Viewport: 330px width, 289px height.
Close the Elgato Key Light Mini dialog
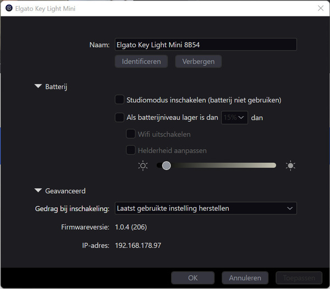tap(321, 8)
